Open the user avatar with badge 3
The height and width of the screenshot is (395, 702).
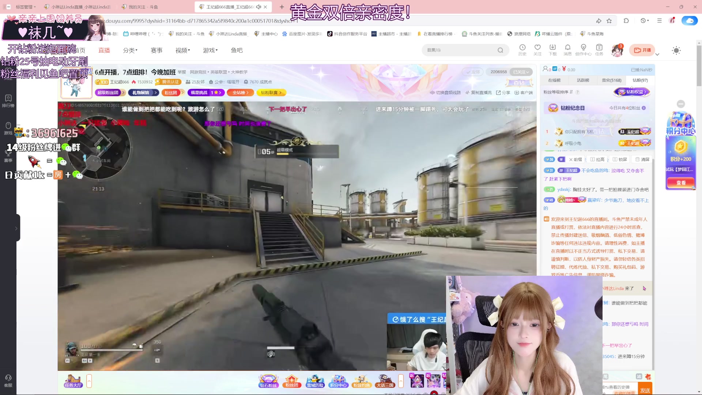pyautogui.click(x=618, y=50)
